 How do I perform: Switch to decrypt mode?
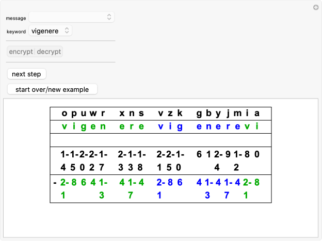[49, 52]
